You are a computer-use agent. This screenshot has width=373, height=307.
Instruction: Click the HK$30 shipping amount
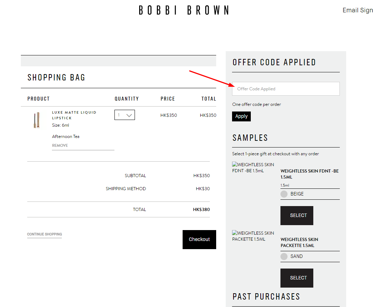(x=203, y=189)
